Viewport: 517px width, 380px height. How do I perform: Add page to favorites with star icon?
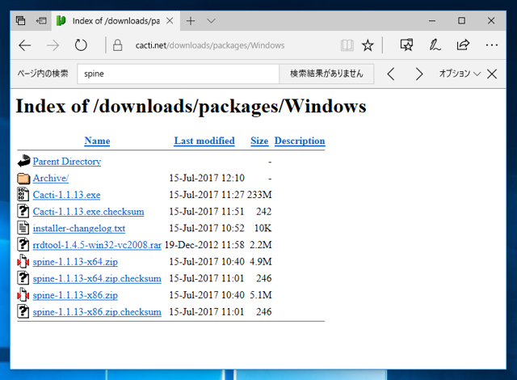368,45
